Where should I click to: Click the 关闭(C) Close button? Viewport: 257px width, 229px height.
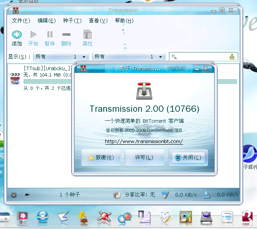[x=188, y=158]
